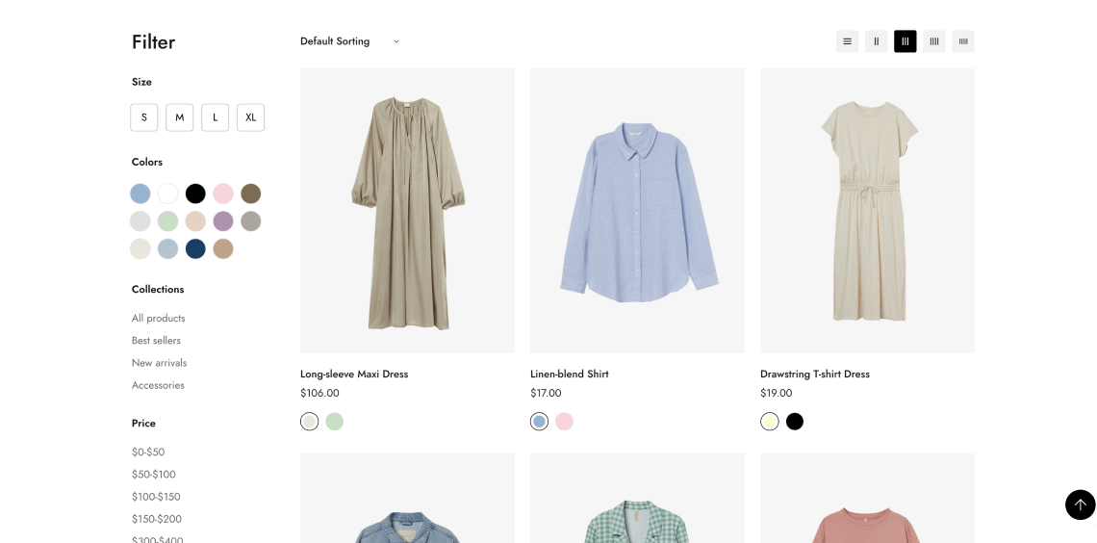This screenshot has width=1097, height=543.
Task: Switch to two-column grid view
Action: pos(876,41)
